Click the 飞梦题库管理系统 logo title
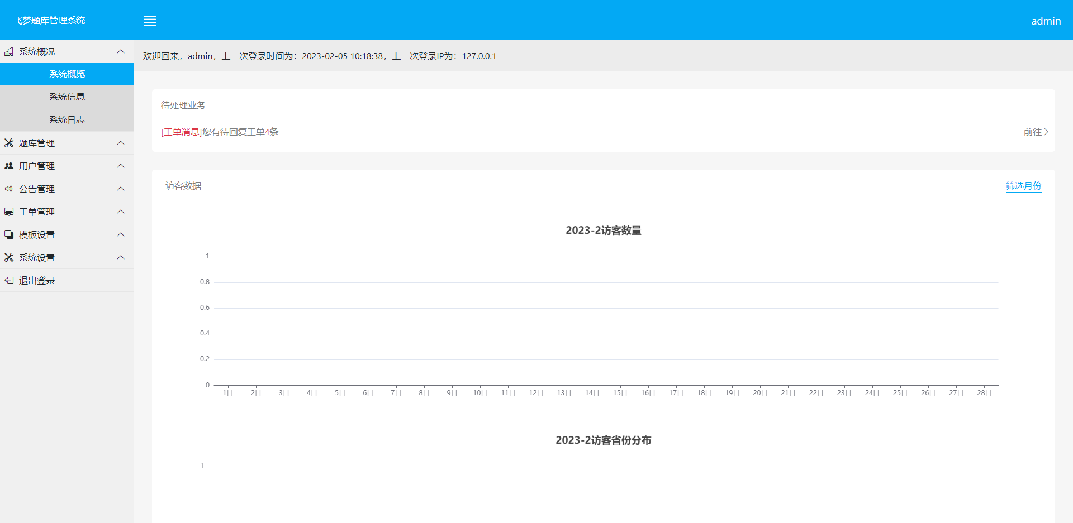Image resolution: width=1073 pixels, height=523 pixels. [49, 21]
